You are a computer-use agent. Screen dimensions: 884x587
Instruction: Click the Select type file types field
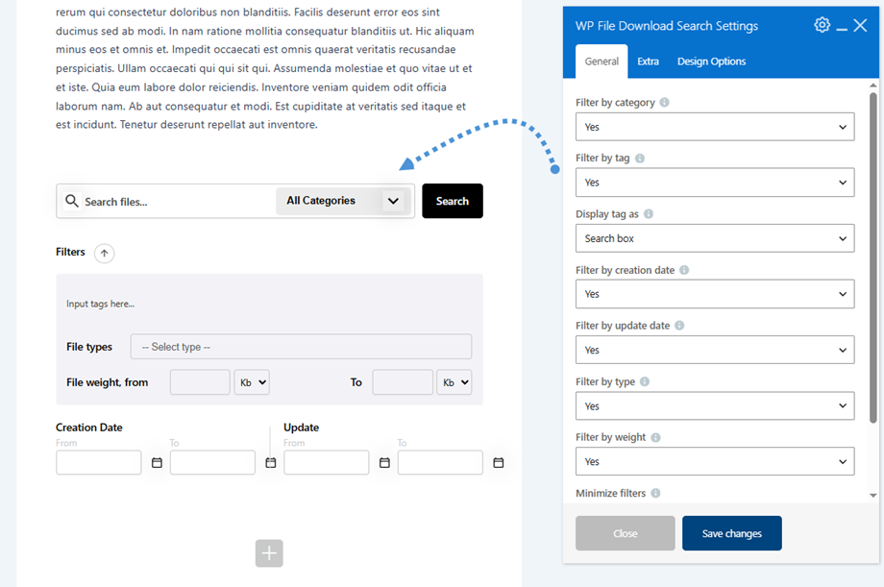coord(301,346)
